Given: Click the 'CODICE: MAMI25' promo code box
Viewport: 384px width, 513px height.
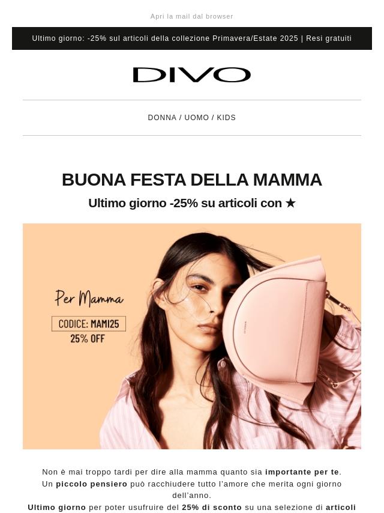Looking at the screenshot, I should 89,324.
